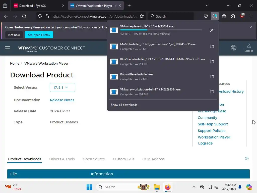Open the Windows Start menu

pos(90,187)
